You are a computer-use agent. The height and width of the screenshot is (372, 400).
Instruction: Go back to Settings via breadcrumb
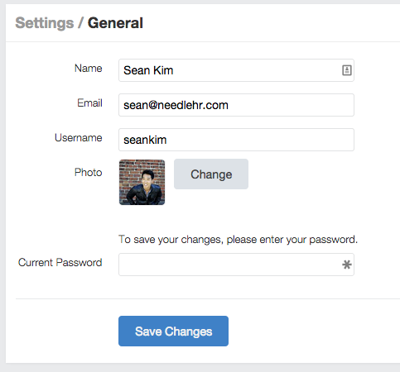click(45, 23)
